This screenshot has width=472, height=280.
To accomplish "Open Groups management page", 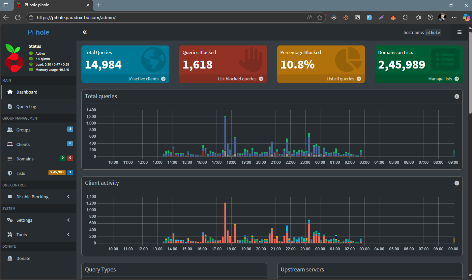I will tap(23, 130).
